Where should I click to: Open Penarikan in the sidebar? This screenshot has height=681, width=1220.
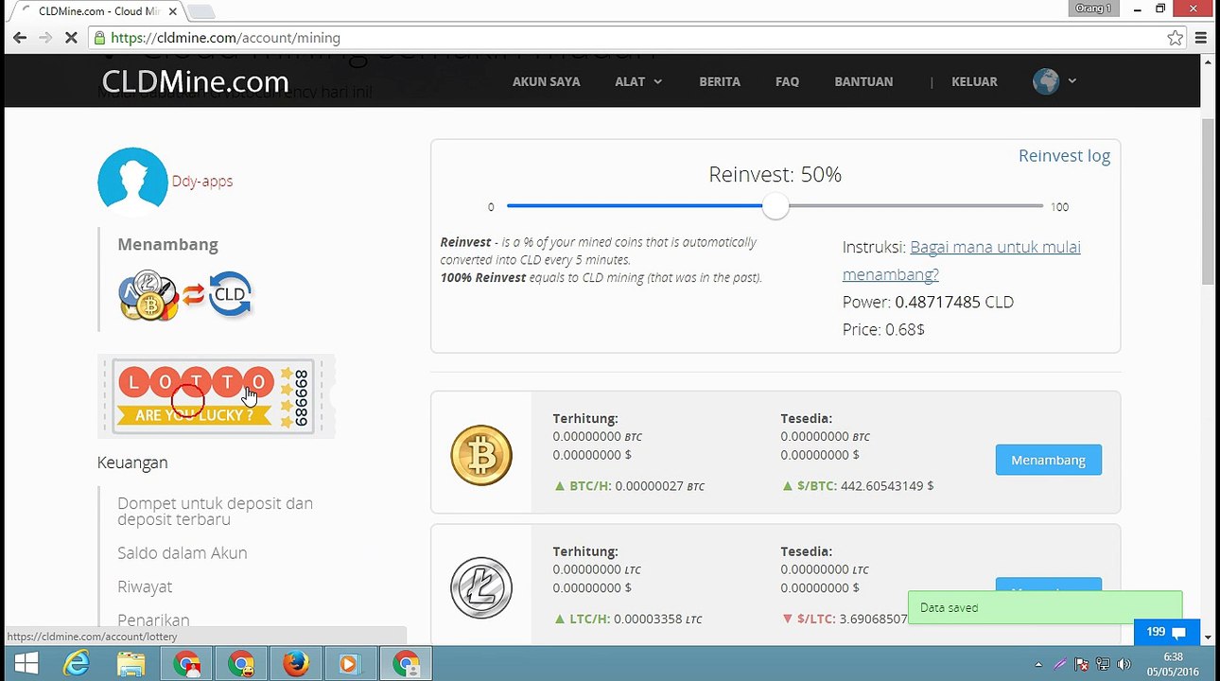coord(153,620)
